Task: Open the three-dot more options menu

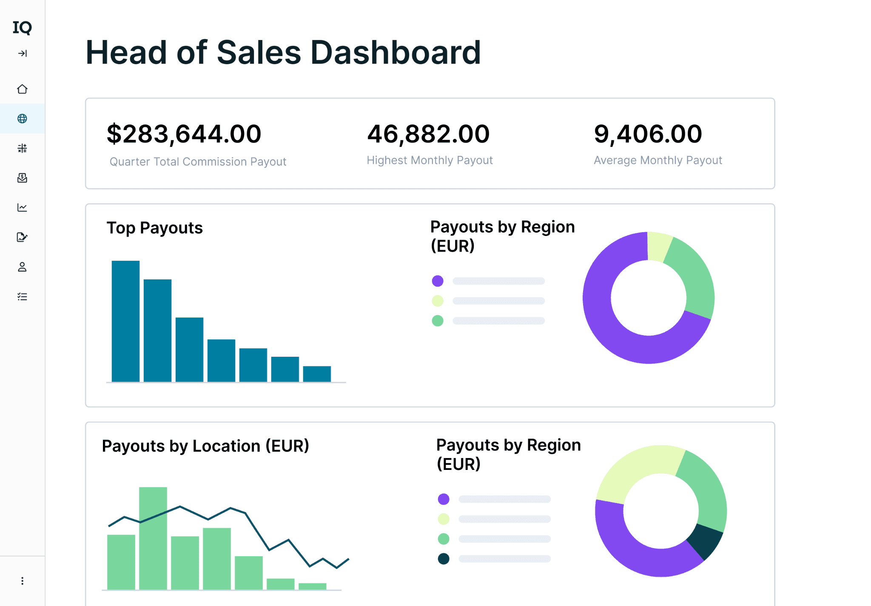Action: [22, 581]
